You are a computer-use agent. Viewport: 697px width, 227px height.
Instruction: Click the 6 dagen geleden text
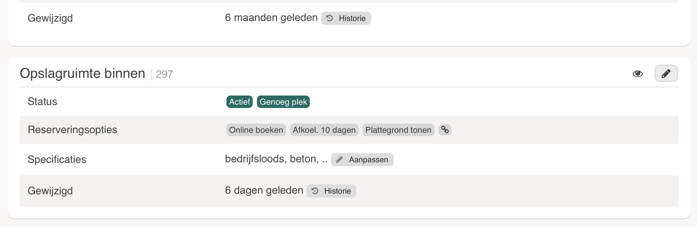264,190
